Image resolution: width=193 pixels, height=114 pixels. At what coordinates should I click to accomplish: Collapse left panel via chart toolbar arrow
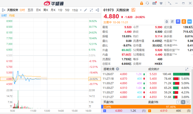[x=3, y=10]
